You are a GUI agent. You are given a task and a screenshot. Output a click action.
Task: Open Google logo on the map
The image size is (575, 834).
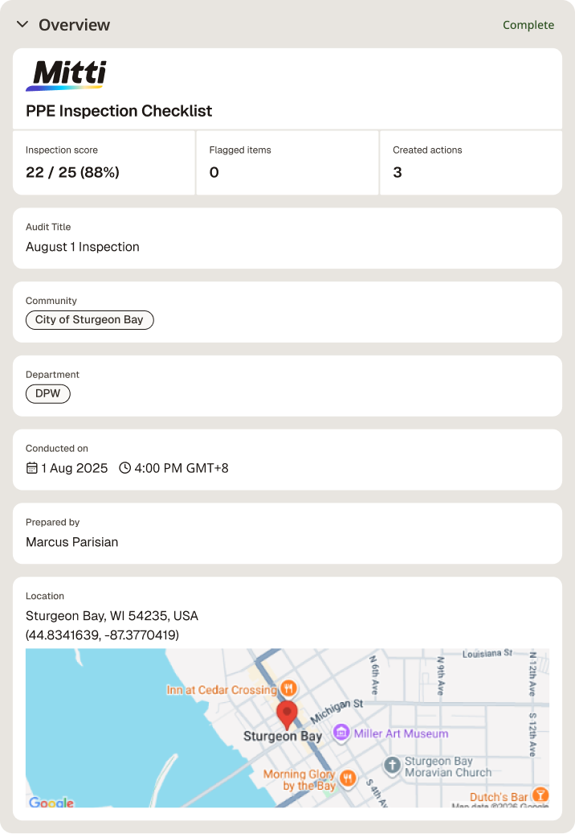pyautogui.click(x=51, y=802)
